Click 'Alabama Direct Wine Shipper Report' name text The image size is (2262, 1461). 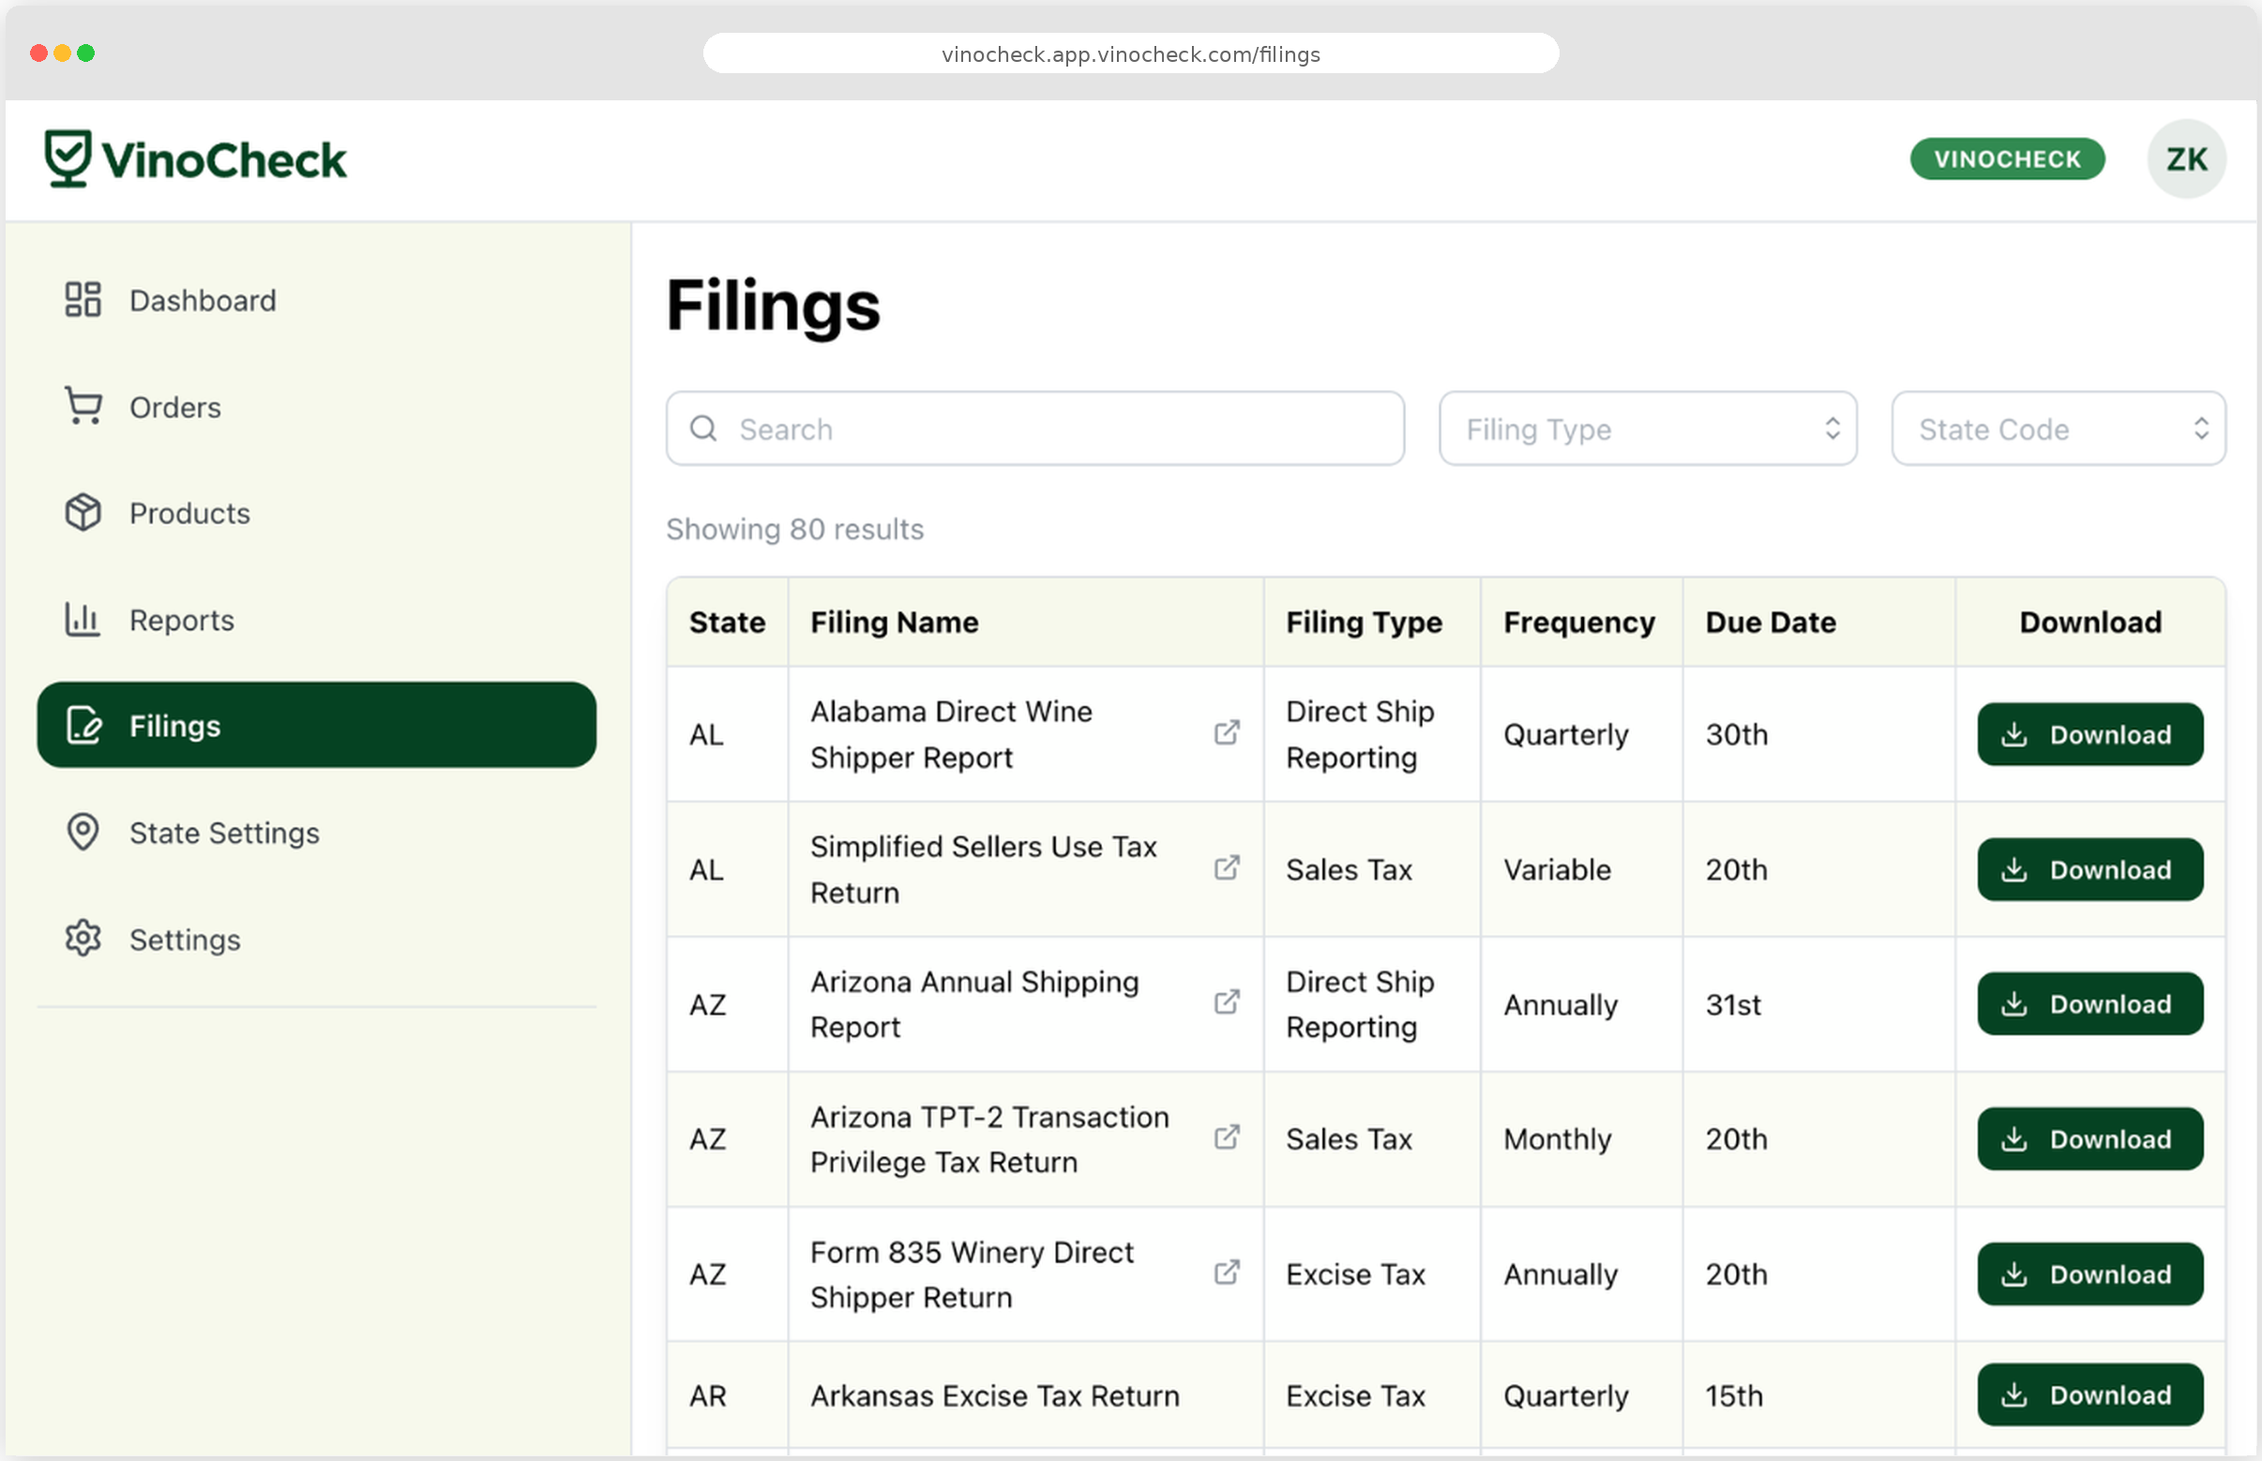pyautogui.click(x=951, y=734)
